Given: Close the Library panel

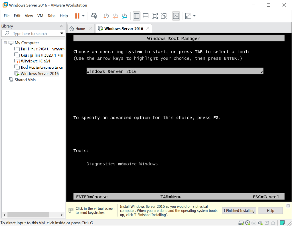Looking at the screenshot, I should (62, 26).
